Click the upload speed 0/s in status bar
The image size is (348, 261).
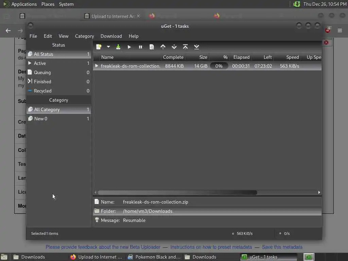coord(284,233)
